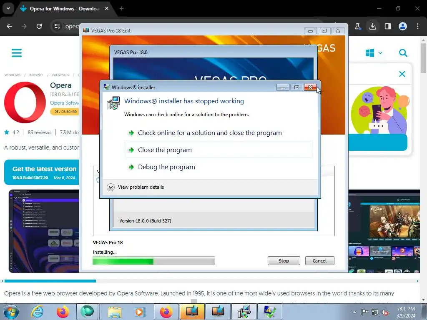Screen dimensions: 427x320
Task: Open Internet Explorer from taskbar
Action: [37, 312]
